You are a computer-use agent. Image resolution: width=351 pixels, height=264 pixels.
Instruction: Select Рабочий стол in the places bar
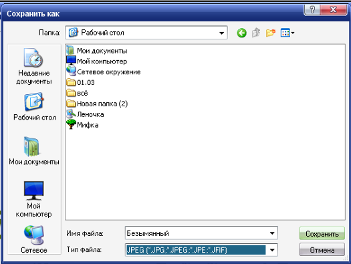coord(35,106)
